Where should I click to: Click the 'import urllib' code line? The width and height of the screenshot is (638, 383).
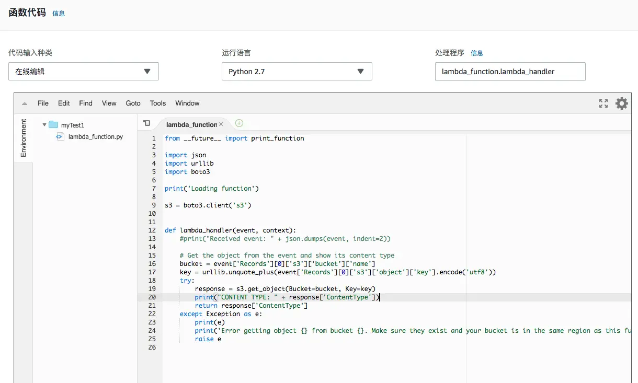click(x=189, y=164)
